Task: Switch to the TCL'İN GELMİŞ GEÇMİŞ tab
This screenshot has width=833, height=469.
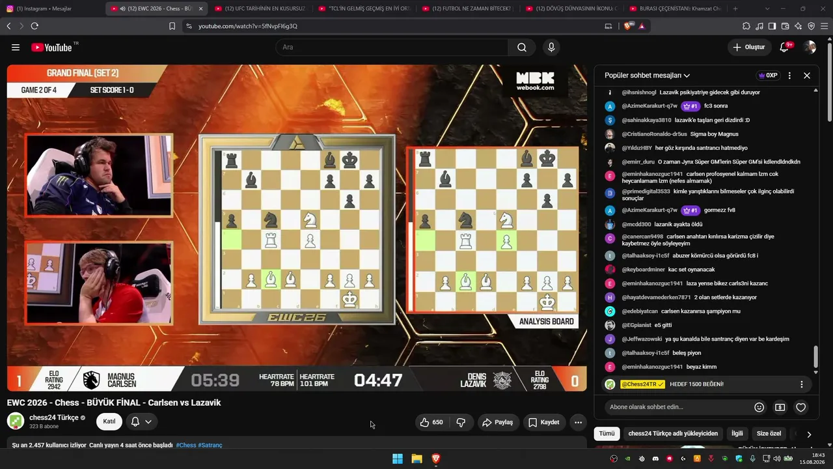Action: [x=364, y=8]
